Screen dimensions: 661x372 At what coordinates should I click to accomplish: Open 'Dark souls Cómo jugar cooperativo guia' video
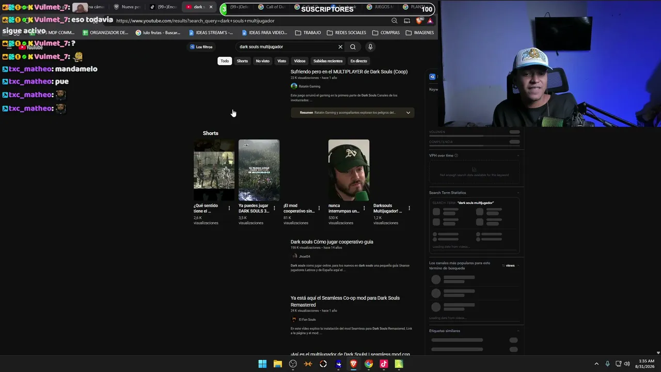(332, 242)
